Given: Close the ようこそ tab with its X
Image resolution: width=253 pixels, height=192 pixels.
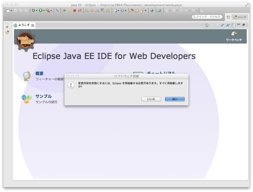Looking at the screenshot, I should [33, 26].
